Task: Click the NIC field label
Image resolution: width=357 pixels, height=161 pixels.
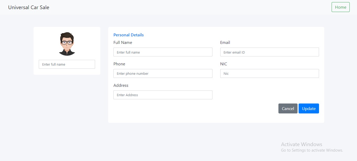Action: pos(223,64)
